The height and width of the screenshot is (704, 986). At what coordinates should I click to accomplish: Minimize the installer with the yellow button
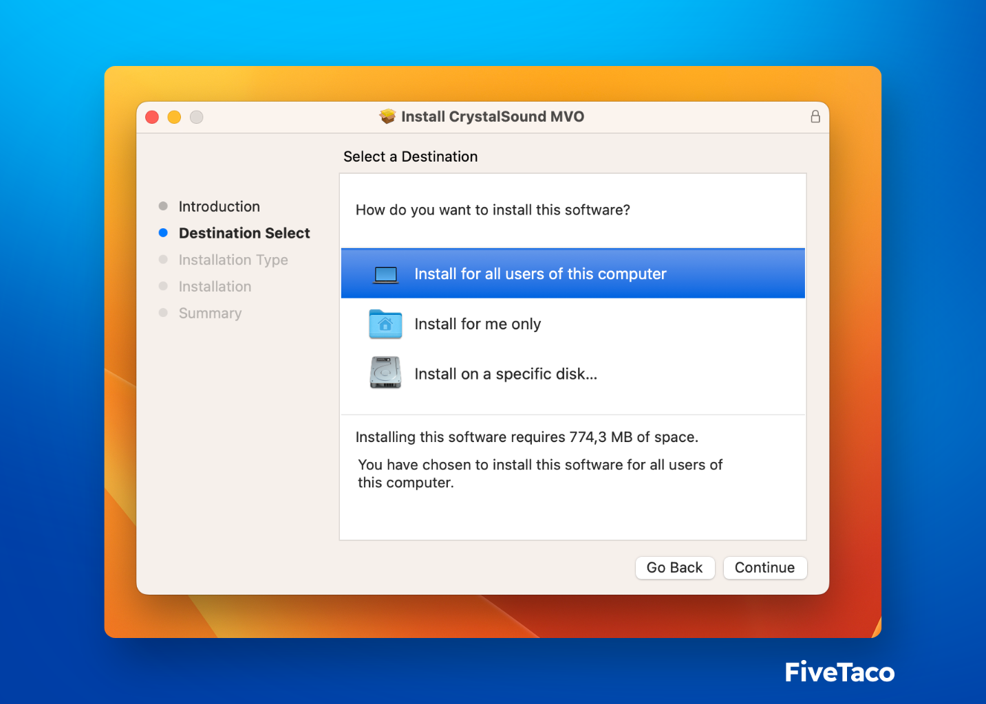(x=174, y=117)
